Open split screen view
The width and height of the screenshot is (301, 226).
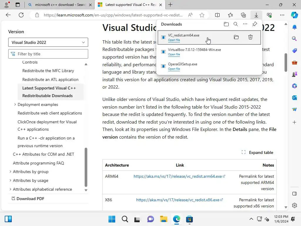click(217, 15)
